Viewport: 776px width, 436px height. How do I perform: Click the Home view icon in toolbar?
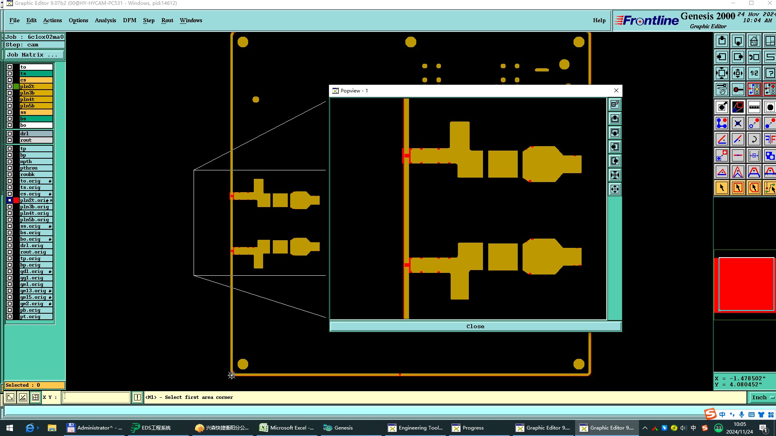click(x=754, y=41)
